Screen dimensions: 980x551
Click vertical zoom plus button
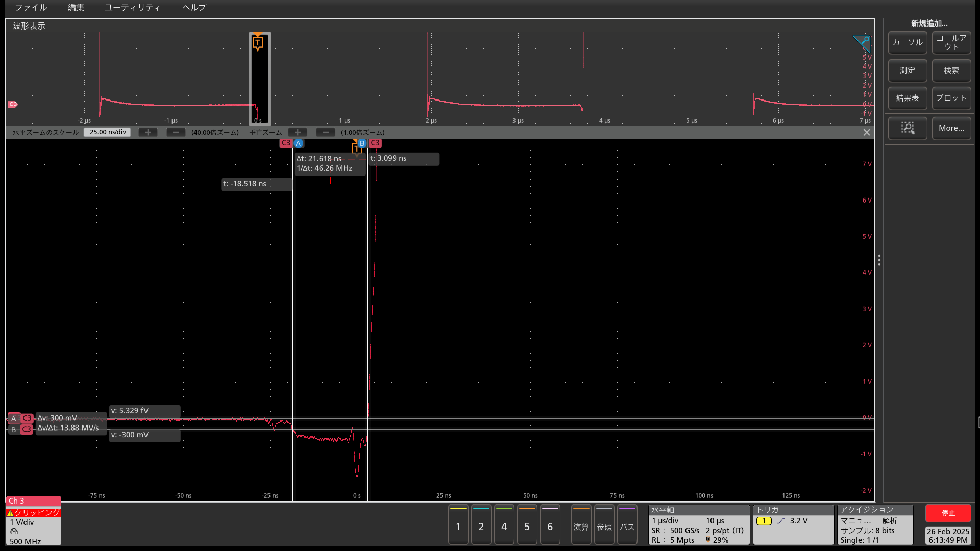298,132
